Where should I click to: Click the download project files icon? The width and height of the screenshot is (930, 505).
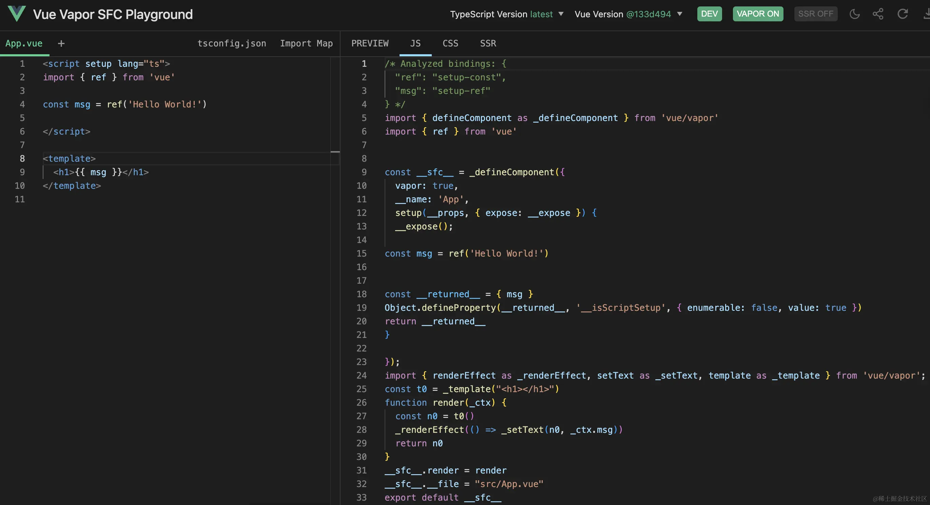pyautogui.click(x=926, y=14)
